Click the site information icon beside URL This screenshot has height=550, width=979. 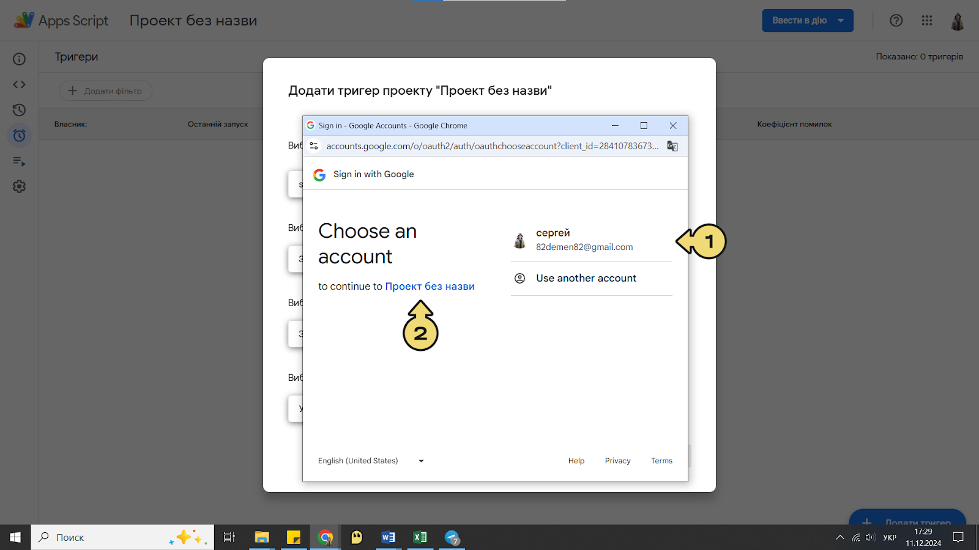(314, 146)
